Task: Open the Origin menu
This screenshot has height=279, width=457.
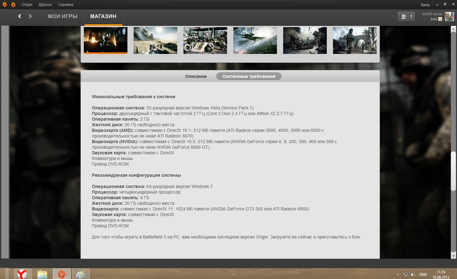Action: tap(27, 5)
